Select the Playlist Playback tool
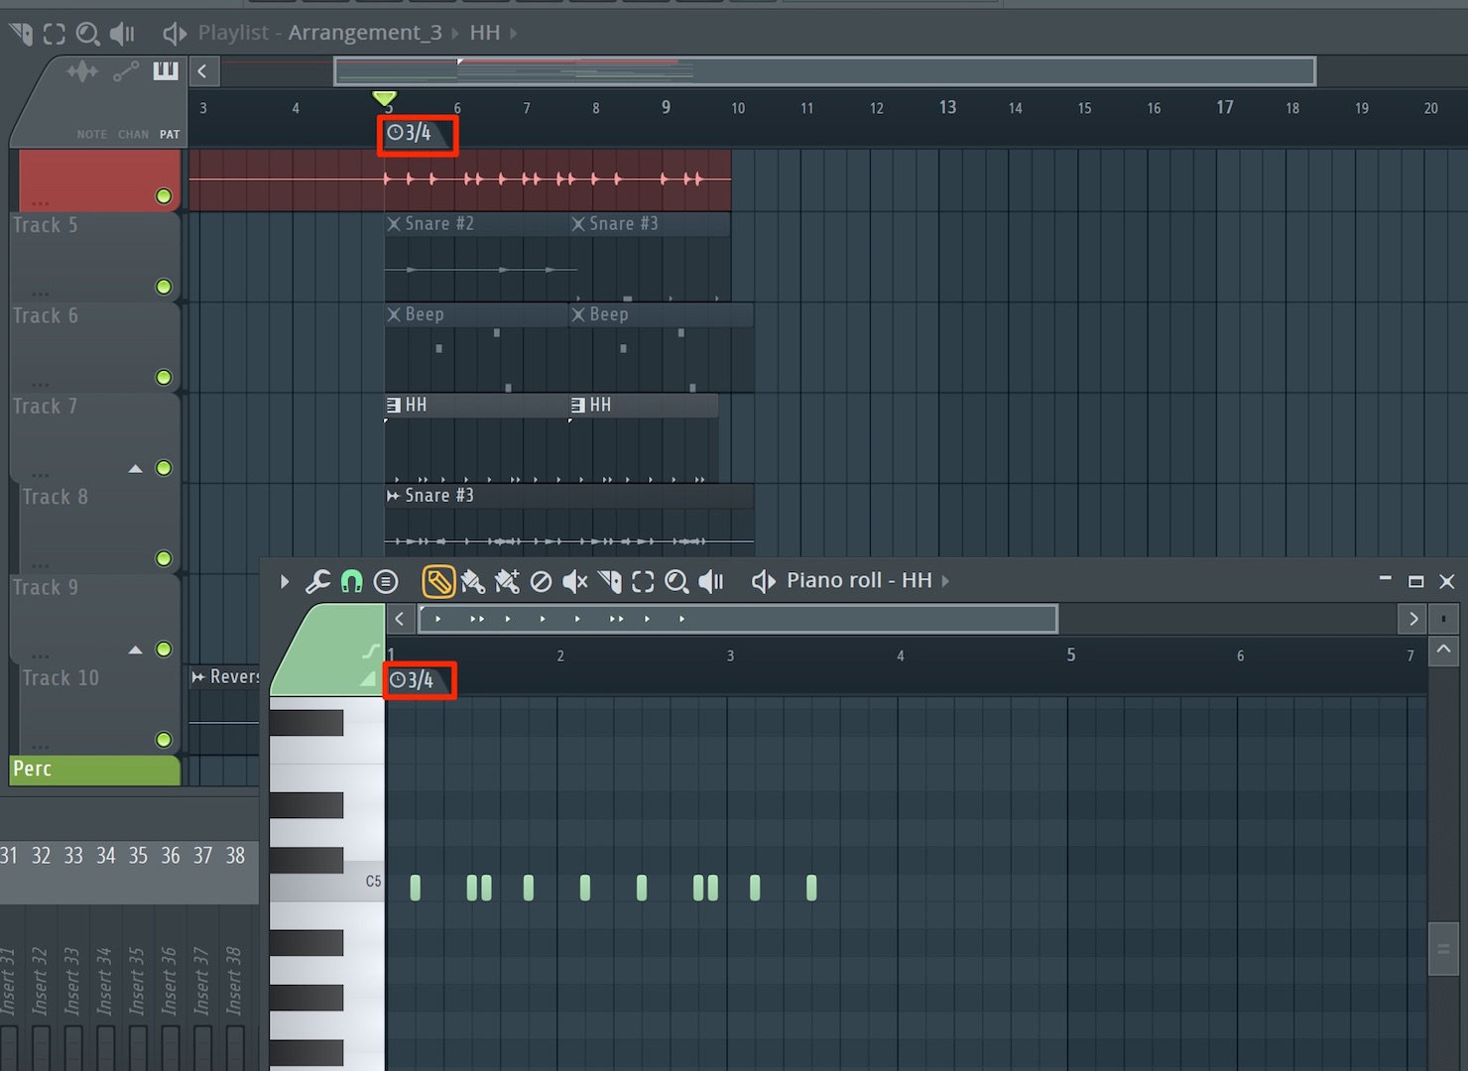 click(122, 34)
